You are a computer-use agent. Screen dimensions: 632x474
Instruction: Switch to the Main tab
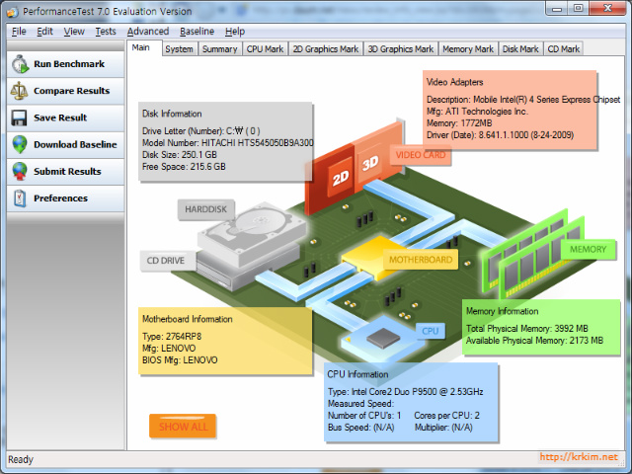(144, 47)
